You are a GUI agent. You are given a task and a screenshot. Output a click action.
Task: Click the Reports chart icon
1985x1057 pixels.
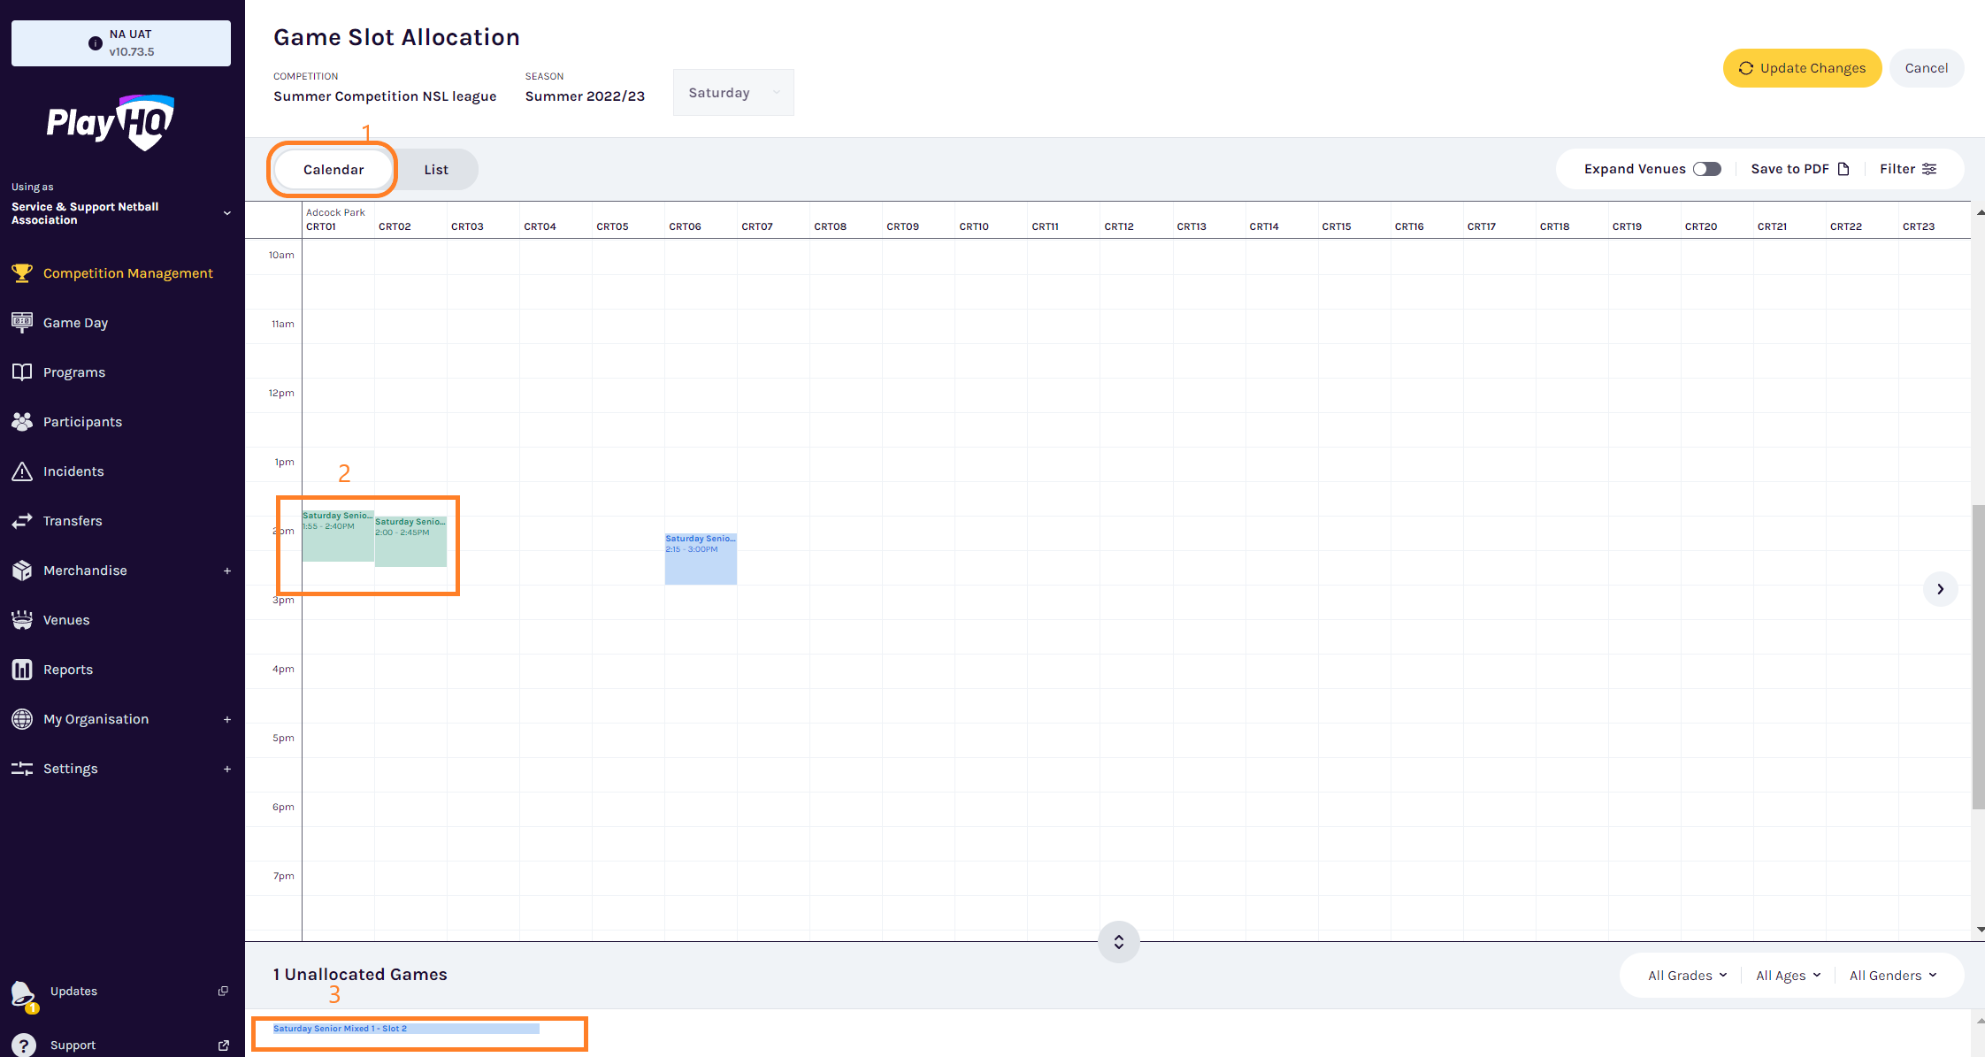pos(22,670)
